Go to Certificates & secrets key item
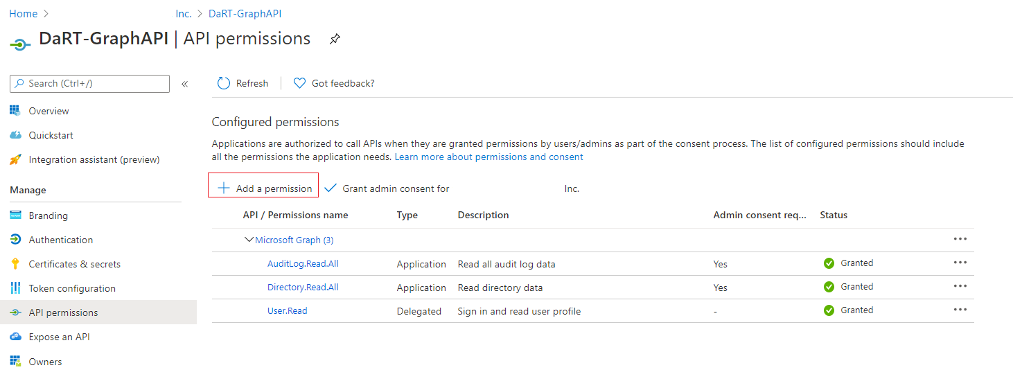The image size is (1013, 379). click(15, 264)
